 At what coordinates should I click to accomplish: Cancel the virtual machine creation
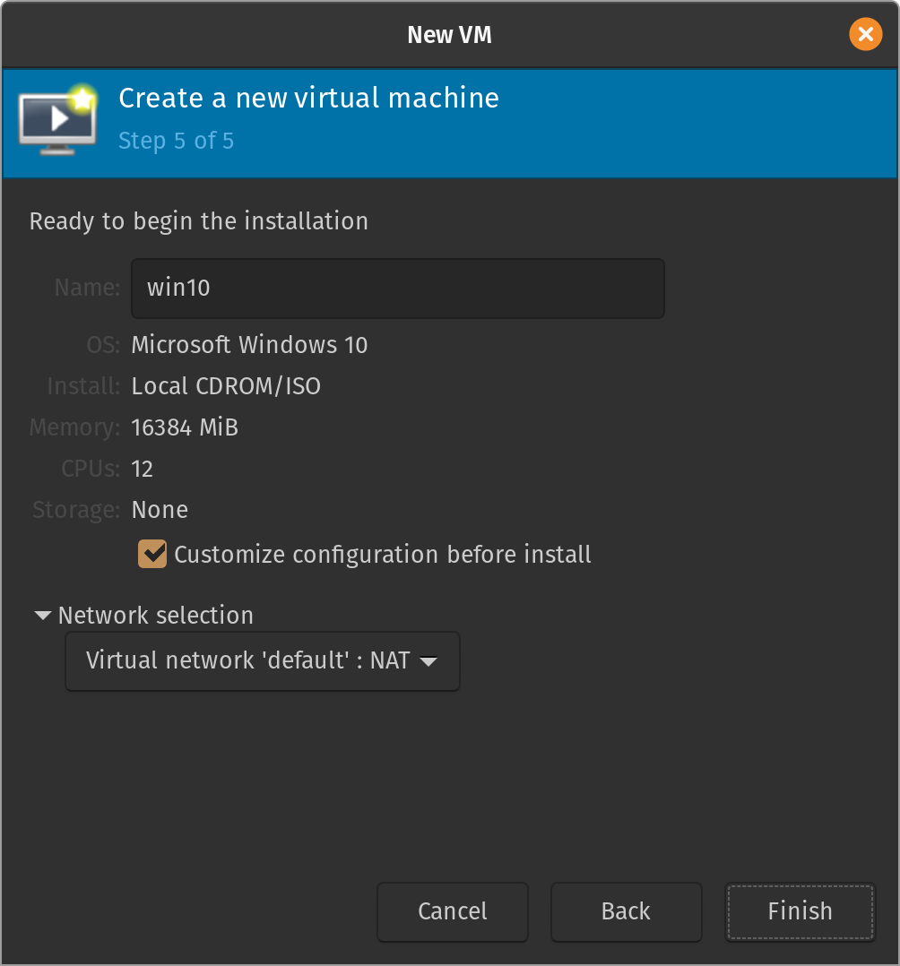pos(453,911)
